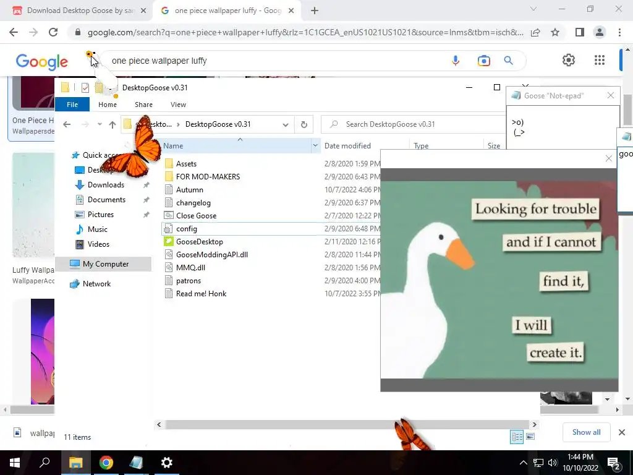Open the View ribbon tab
Screen dimensions: 633x475
click(x=178, y=105)
